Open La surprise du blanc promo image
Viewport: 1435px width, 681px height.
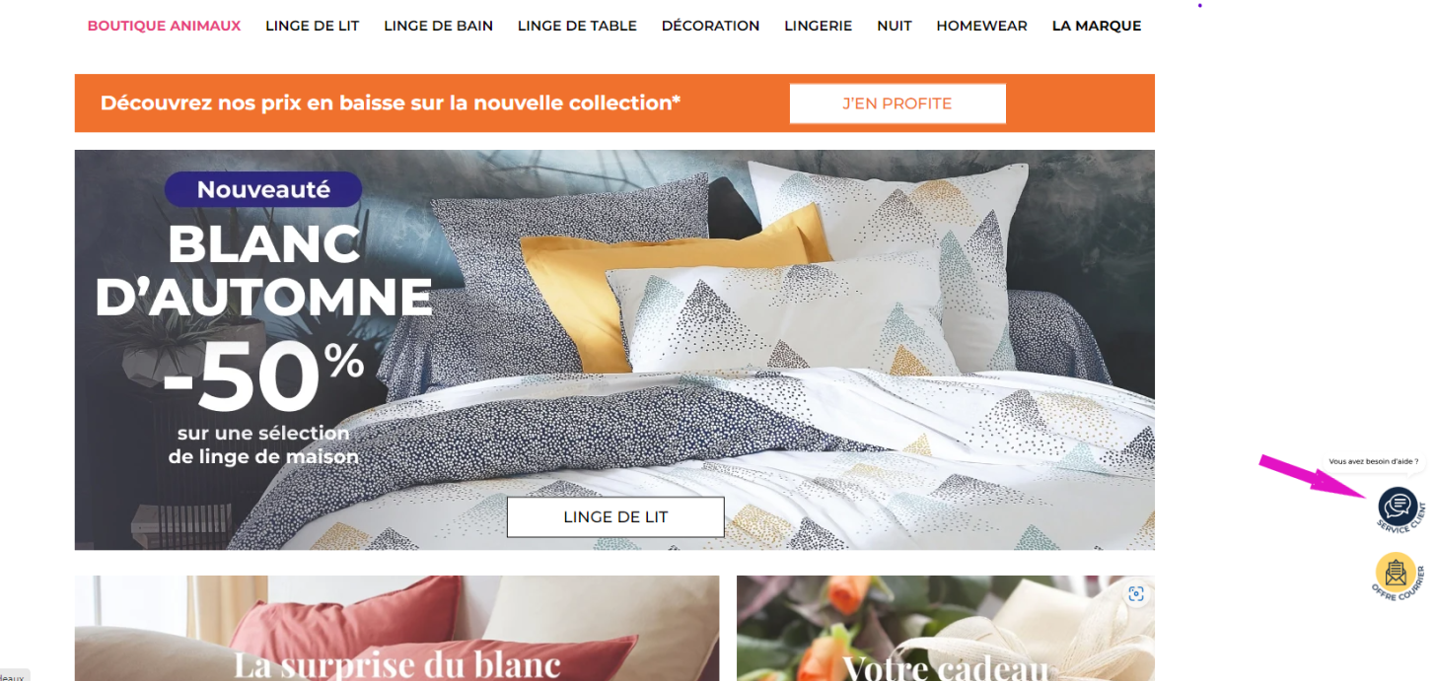pos(396,628)
